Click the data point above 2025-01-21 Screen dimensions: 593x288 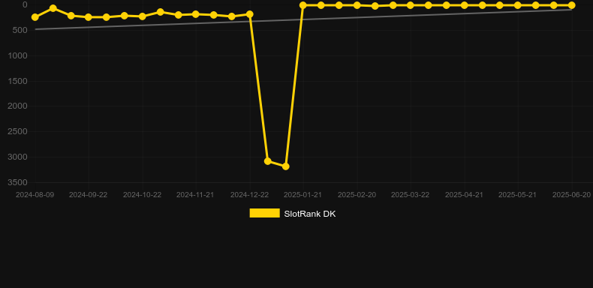(303, 5)
